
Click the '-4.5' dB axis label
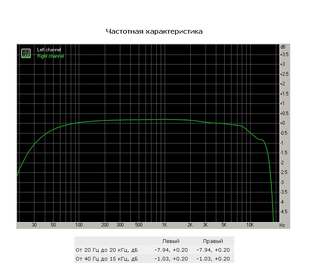pos(284,212)
